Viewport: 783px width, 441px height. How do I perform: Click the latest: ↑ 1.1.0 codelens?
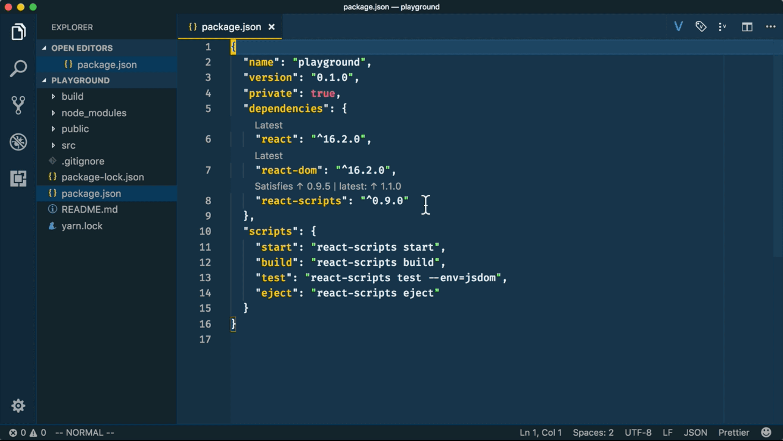[370, 186]
